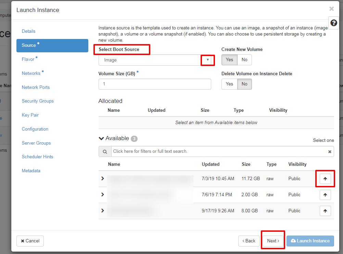This screenshot has width=343, height=254.
Task: Go to the Key Pair tab
Action: click(30, 115)
